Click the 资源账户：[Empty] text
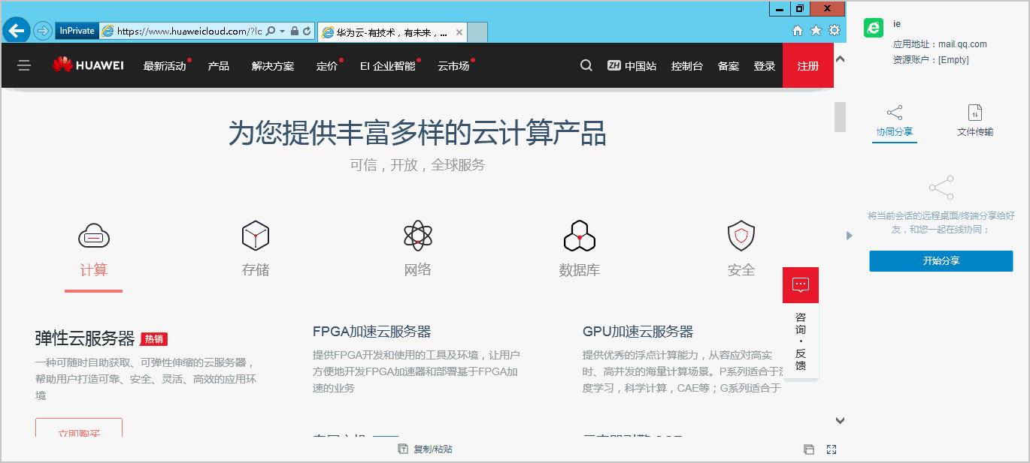This screenshot has width=1030, height=463. (931, 60)
